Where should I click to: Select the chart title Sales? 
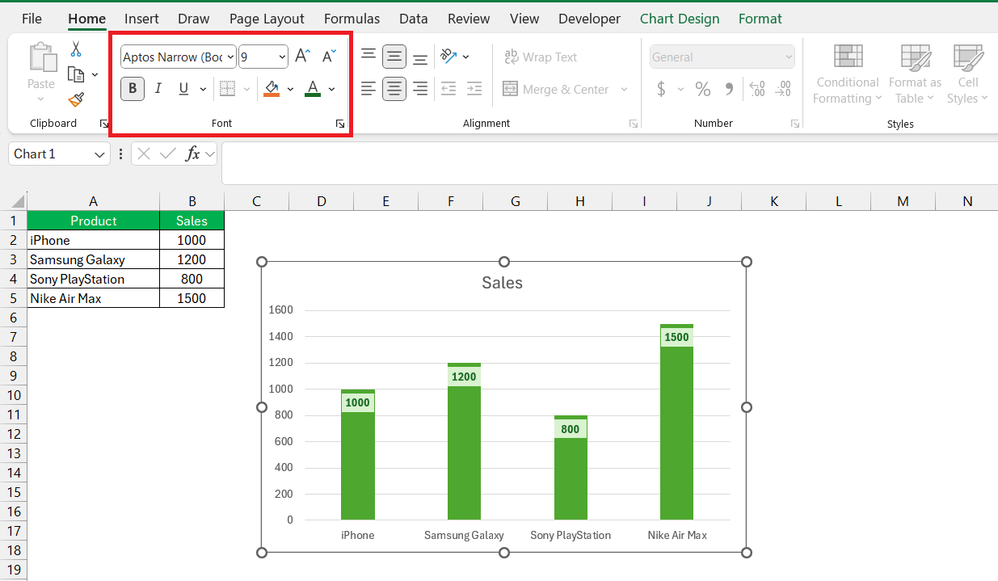[x=502, y=283]
